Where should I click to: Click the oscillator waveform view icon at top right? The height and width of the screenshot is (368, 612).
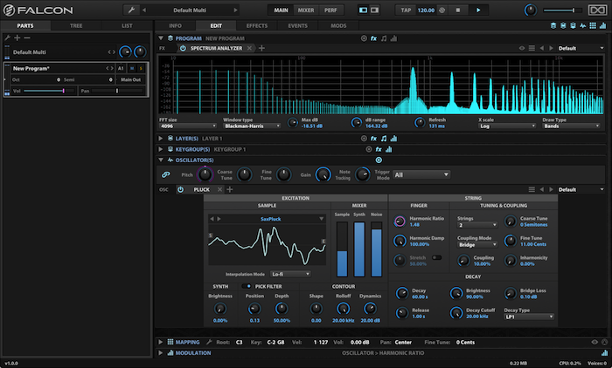pyautogui.click(x=583, y=25)
